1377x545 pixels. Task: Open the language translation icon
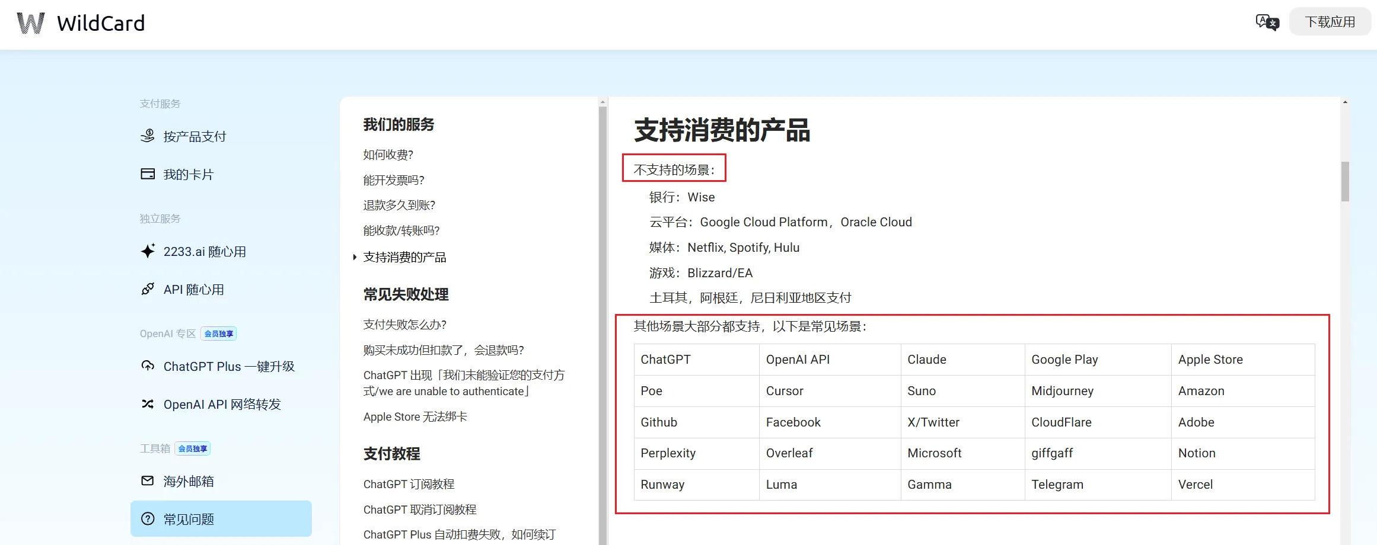pyautogui.click(x=1267, y=23)
